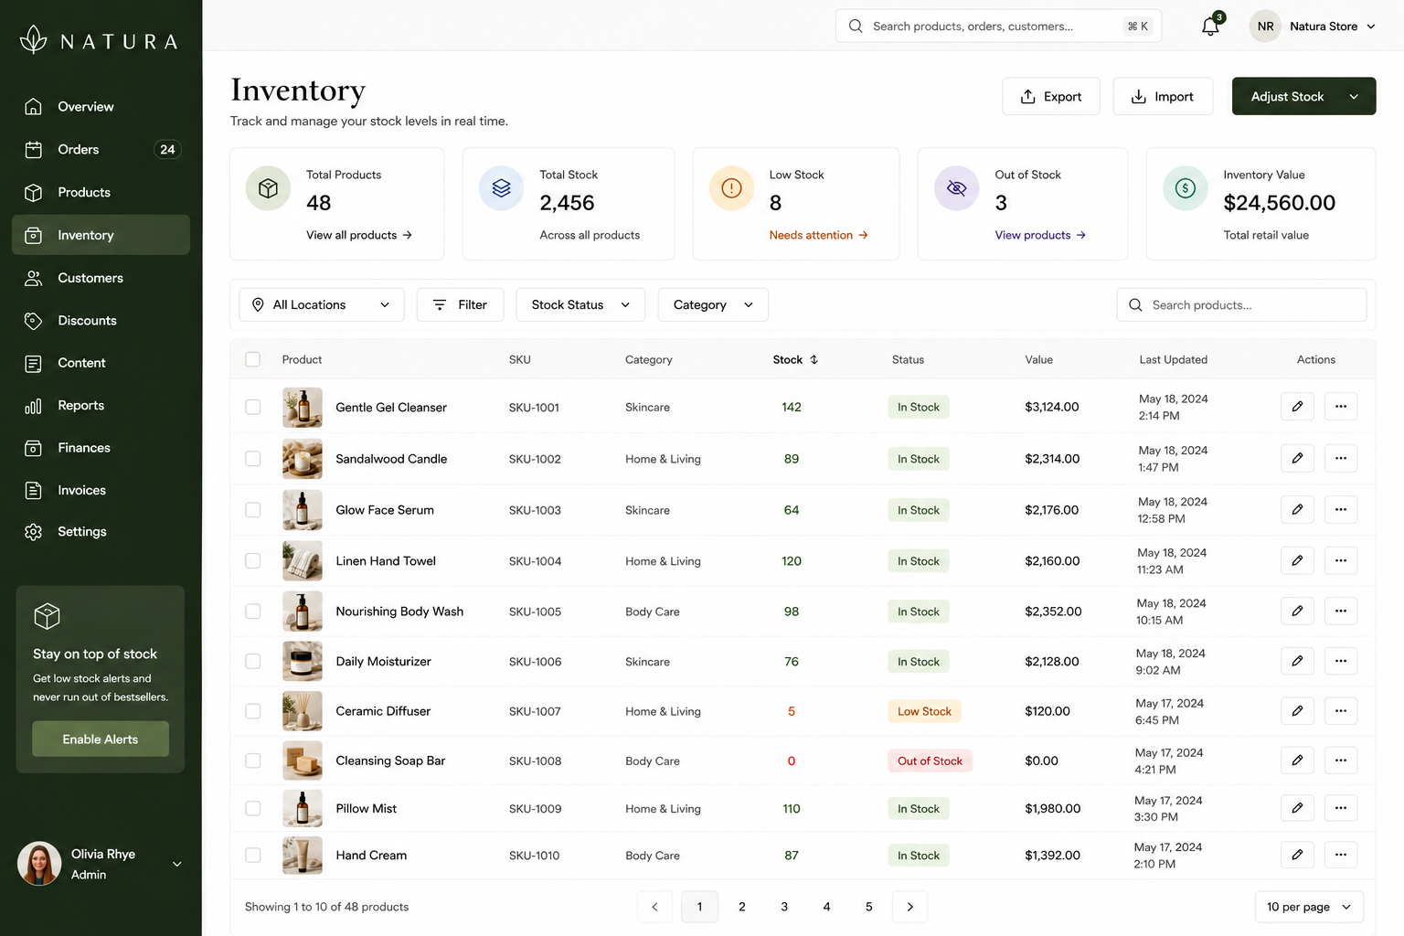Check the Ceramic Diffuser checkbox
Screen dimensions: 1404x936
pos(253,711)
